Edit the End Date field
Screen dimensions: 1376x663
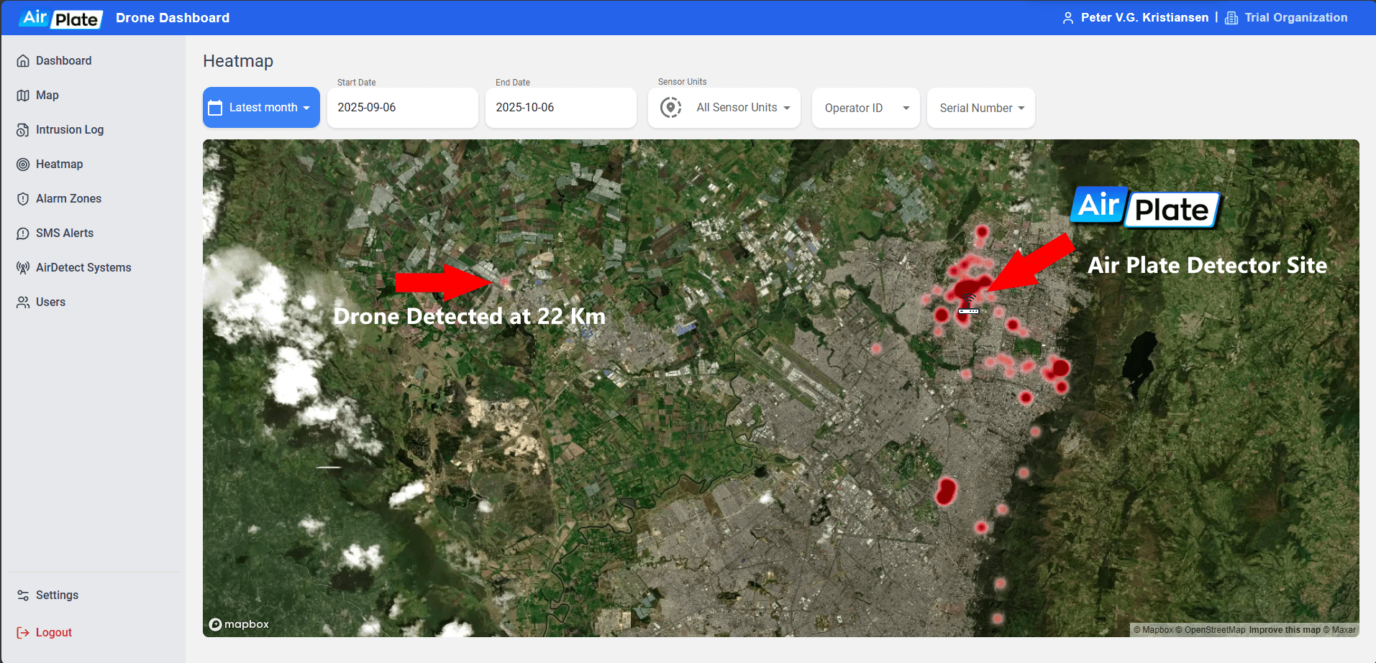point(560,108)
